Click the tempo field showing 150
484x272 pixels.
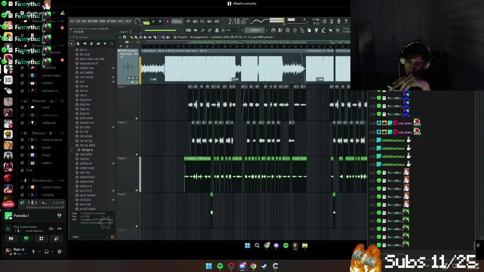coord(177,22)
